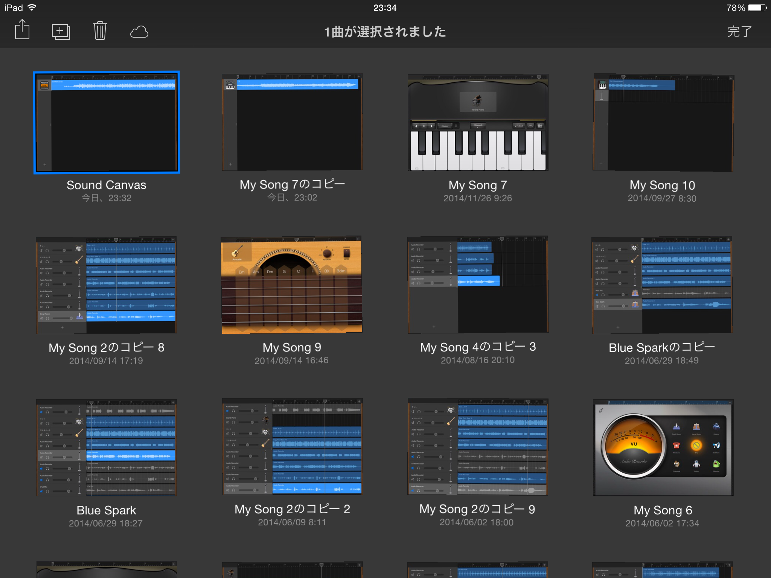The height and width of the screenshot is (578, 771).
Task: Tap the date '2014/09/14 17:19'
Action: coord(106,361)
